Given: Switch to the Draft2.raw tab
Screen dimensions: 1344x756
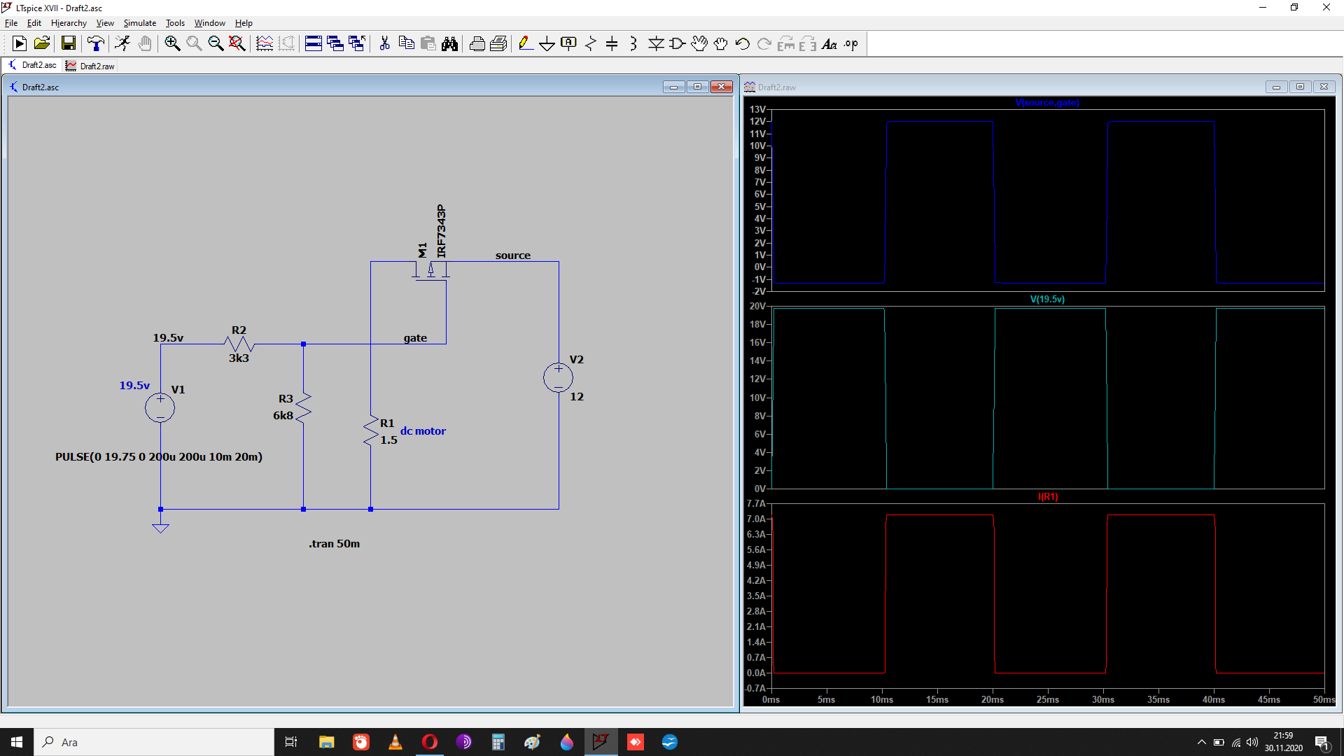Looking at the screenshot, I should (x=90, y=66).
